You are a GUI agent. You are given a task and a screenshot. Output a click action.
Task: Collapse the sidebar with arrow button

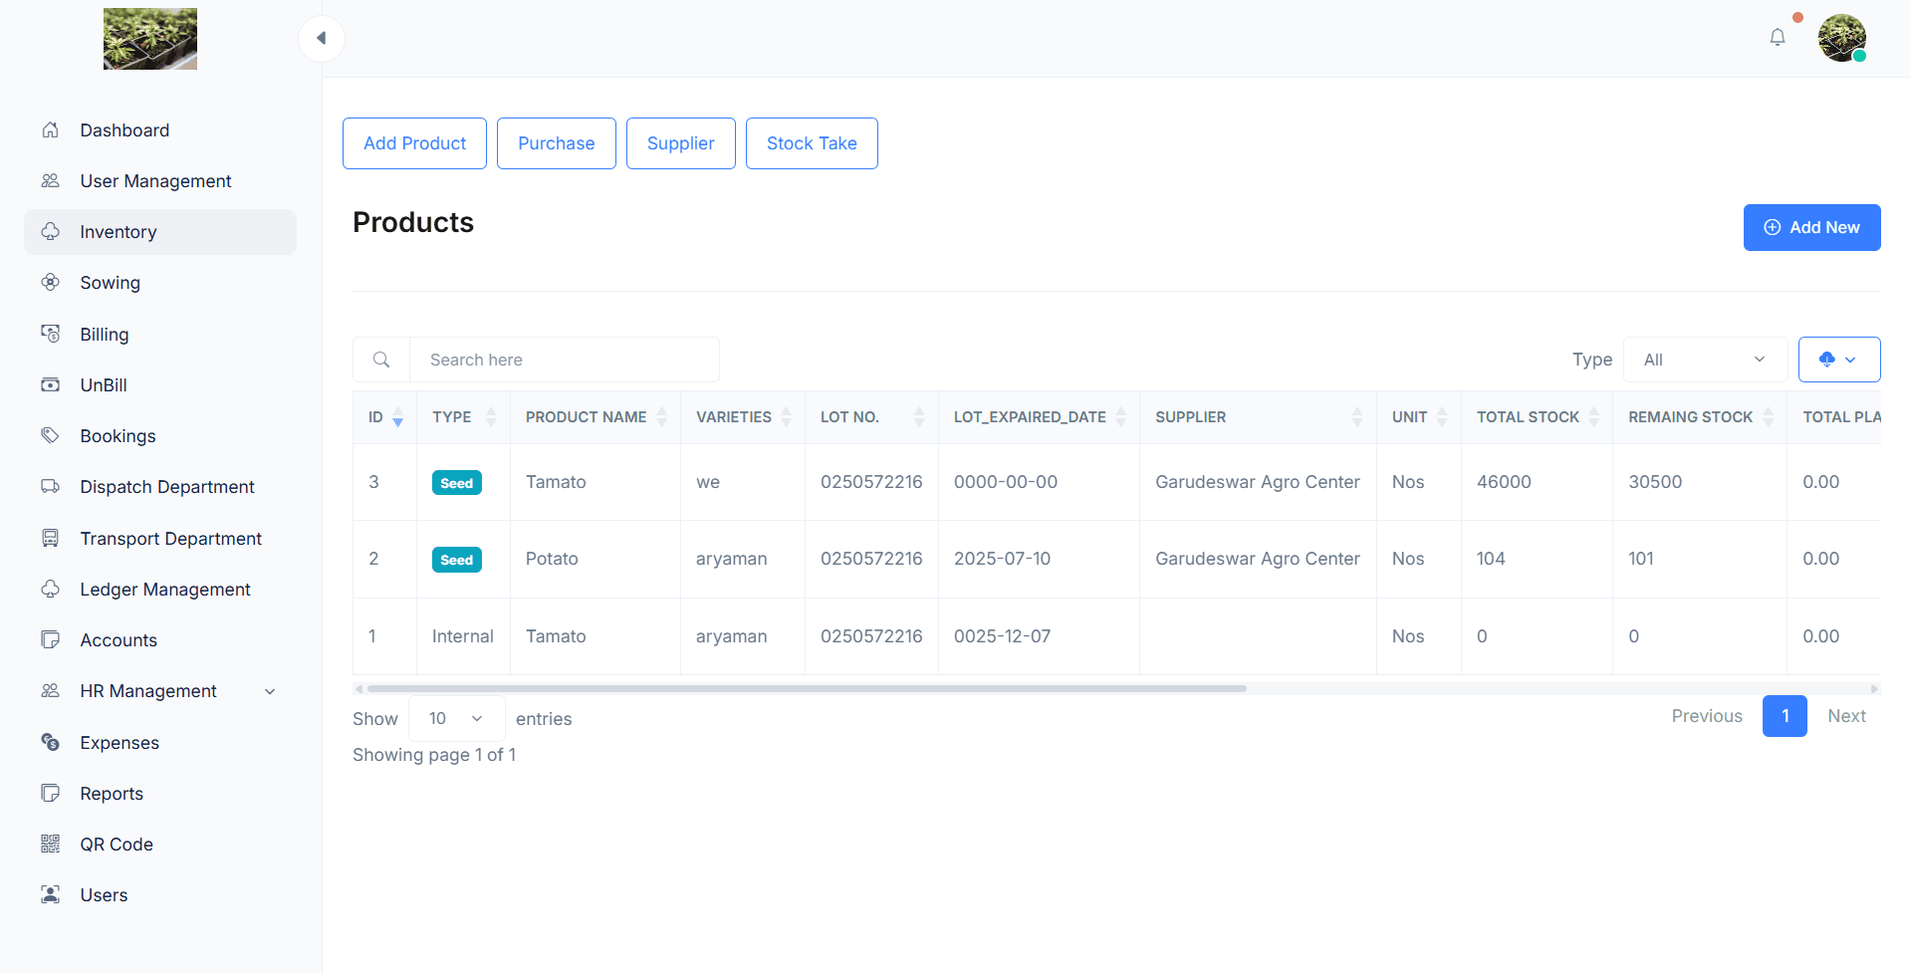coord(321,39)
